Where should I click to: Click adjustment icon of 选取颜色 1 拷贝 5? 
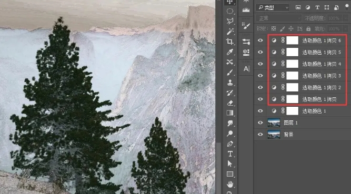point(274,52)
